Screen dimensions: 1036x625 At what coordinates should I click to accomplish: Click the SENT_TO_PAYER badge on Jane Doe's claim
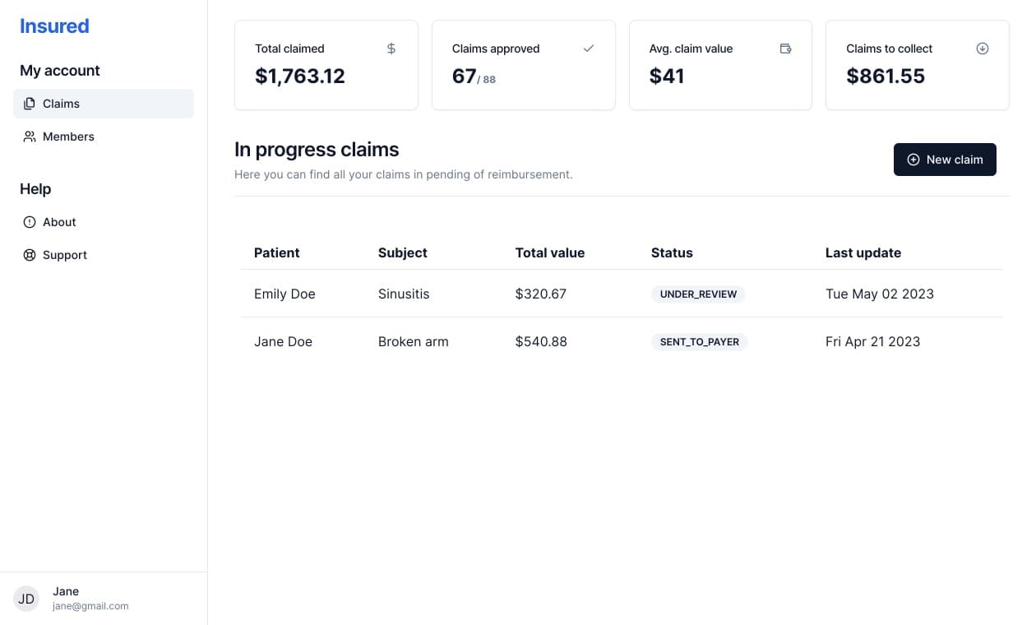coord(699,341)
